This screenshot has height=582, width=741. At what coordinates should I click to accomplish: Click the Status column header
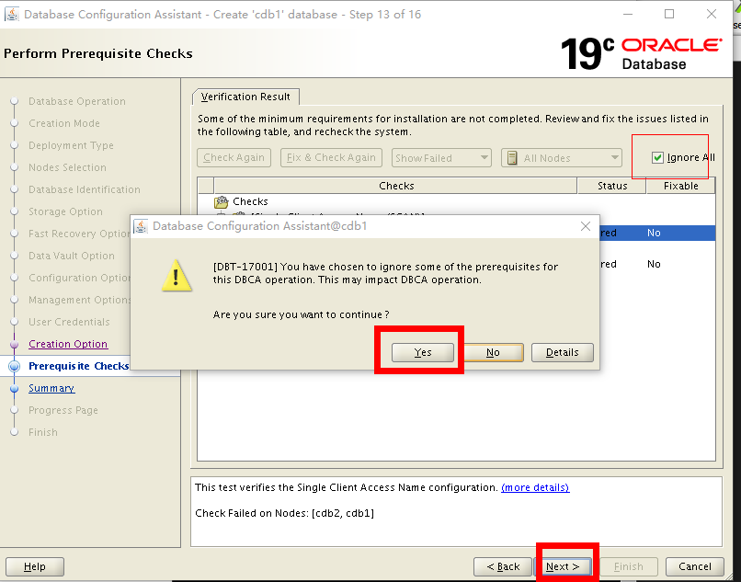click(612, 186)
